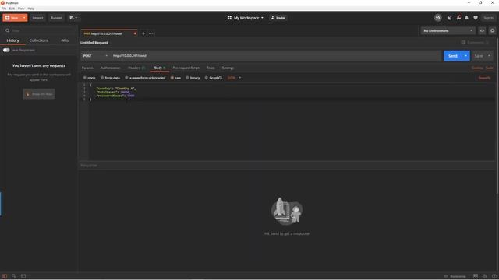Click the Save button

[479, 56]
